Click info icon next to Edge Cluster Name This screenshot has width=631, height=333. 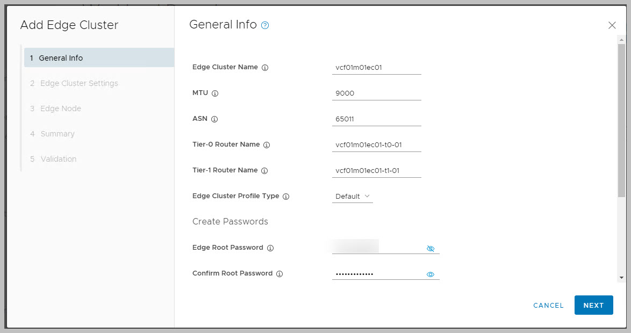264,68
